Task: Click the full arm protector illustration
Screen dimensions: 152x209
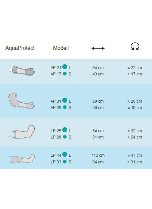Action: click(21, 100)
